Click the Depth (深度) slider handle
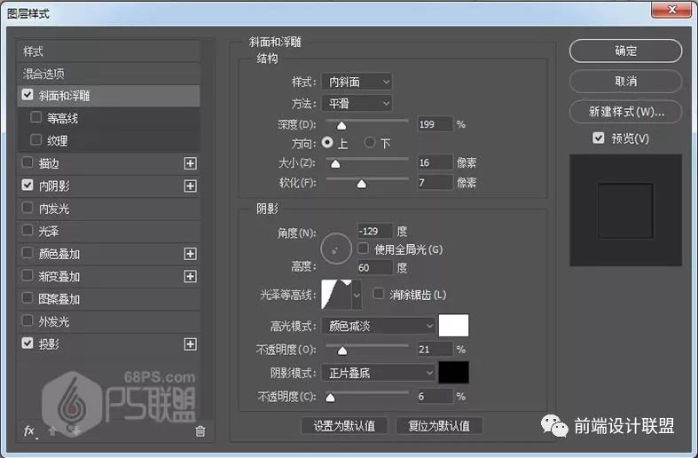The image size is (698, 458). pos(341,126)
